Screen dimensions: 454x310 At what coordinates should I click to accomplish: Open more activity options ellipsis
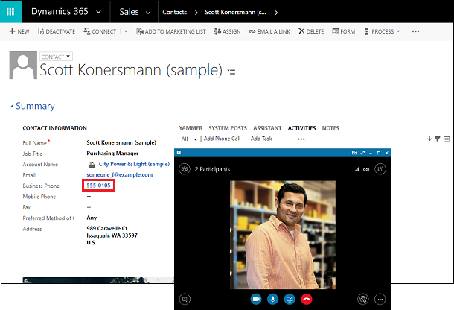(x=301, y=139)
